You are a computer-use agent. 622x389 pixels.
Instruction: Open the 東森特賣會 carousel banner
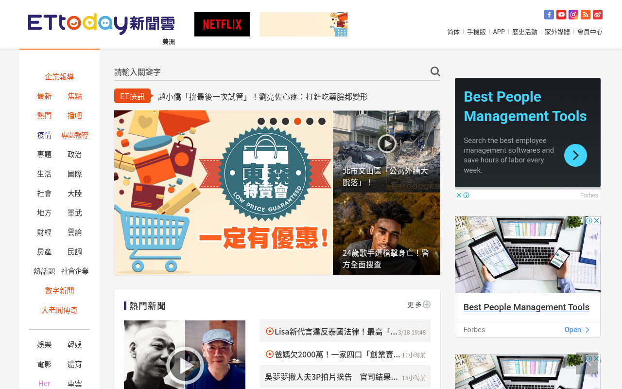pyautogui.click(x=224, y=193)
